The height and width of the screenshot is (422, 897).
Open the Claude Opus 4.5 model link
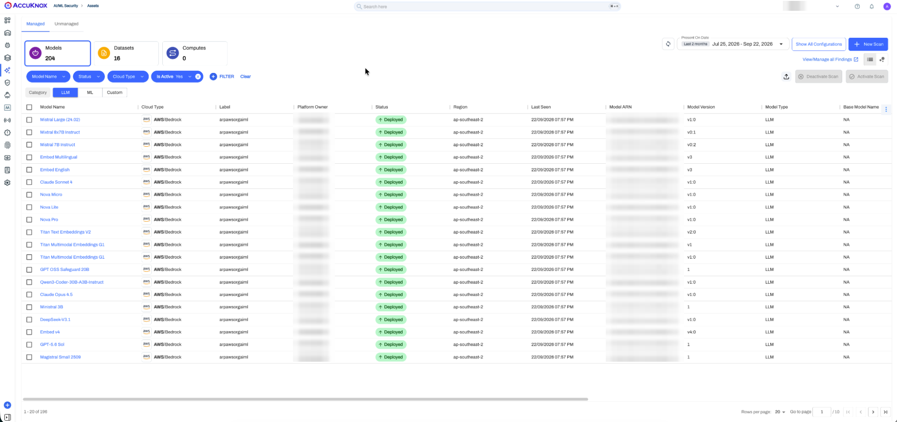[56, 295]
